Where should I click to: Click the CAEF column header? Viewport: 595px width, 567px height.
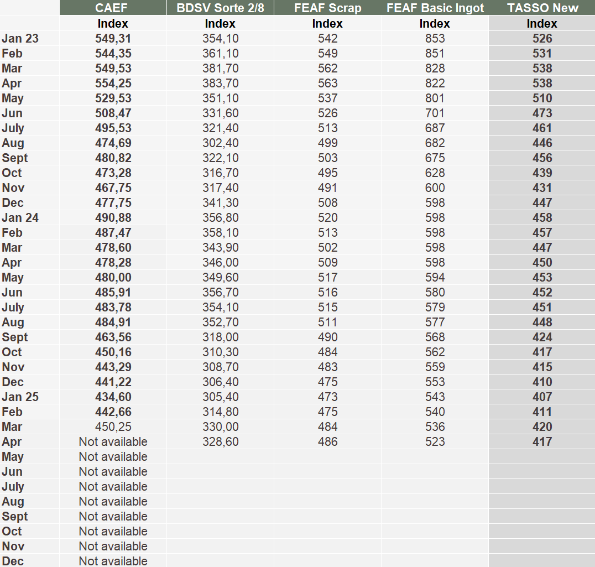[113, 8]
